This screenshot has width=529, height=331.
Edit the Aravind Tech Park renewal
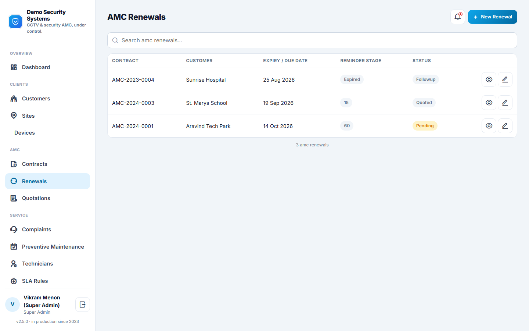(x=505, y=126)
